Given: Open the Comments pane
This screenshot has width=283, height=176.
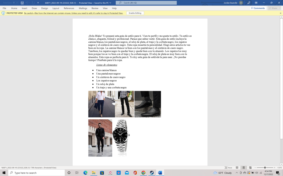Looking at the screenshot, I should [258, 8].
